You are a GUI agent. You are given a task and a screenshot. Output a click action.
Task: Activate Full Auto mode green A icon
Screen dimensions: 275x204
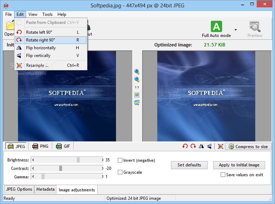(216, 26)
